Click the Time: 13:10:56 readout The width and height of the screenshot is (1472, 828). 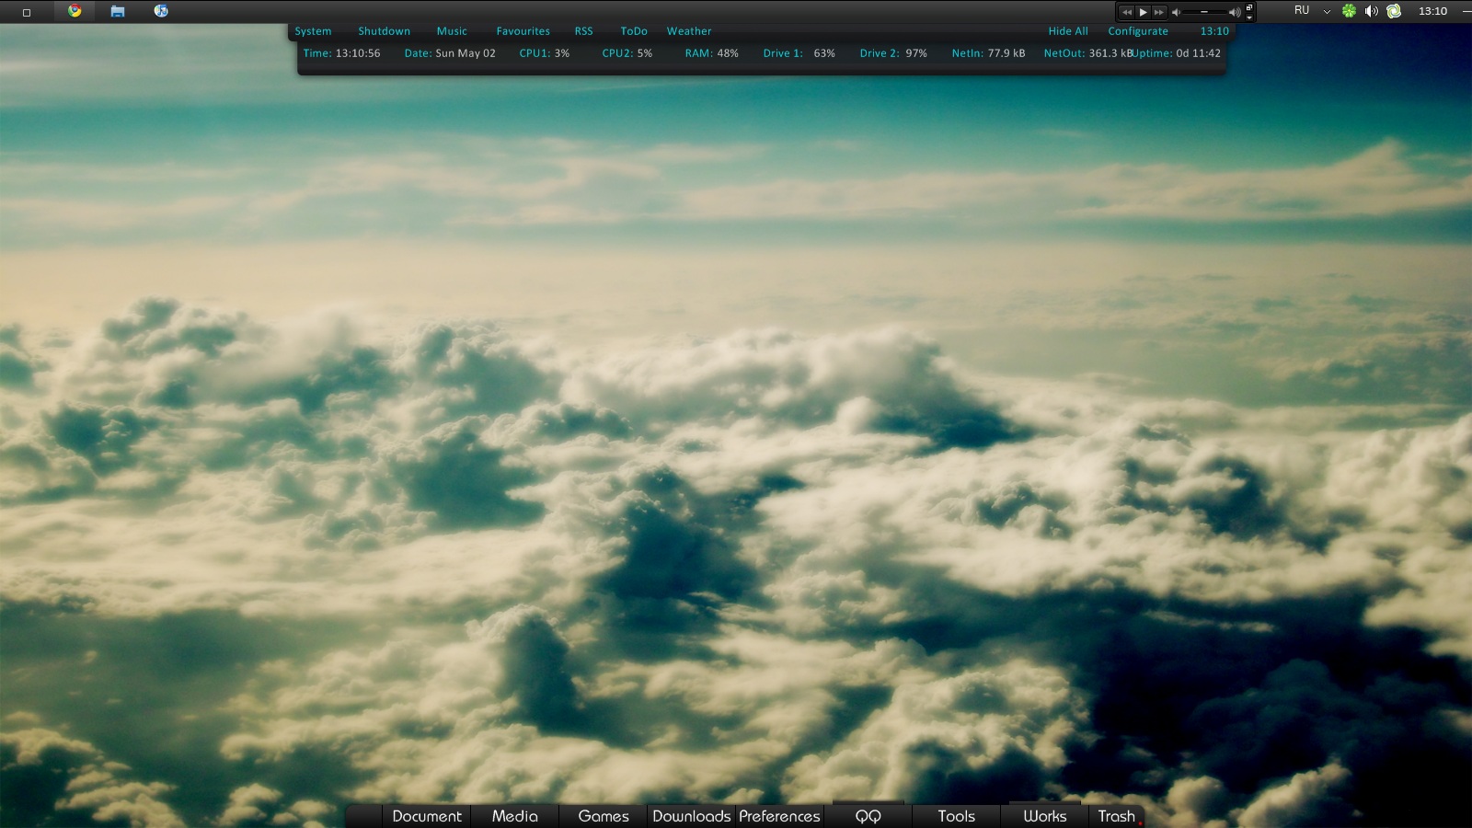tap(341, 53)
